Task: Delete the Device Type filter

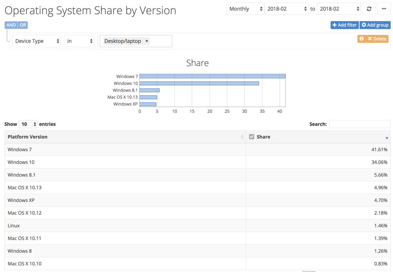Action: point(375,38)
